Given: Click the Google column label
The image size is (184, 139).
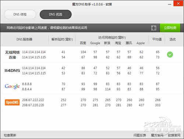Looking at the screenshot, I should pos(95,43).
